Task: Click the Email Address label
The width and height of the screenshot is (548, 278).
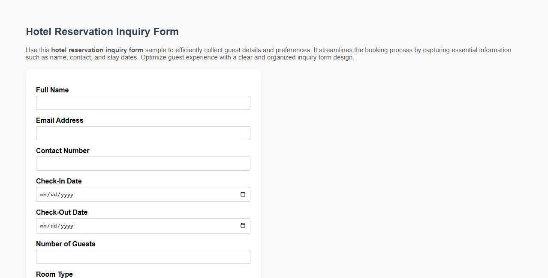Action: tap(60, 120)
